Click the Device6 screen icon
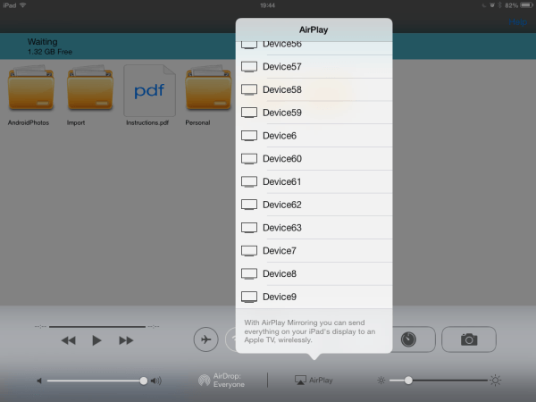 coord(249,136)
